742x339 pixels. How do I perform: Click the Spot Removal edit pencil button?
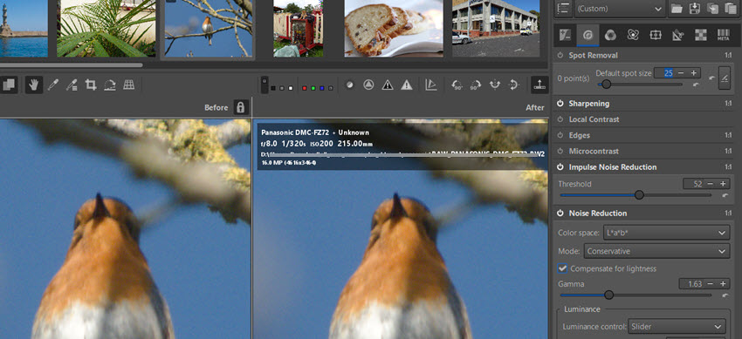pos(725,78)
